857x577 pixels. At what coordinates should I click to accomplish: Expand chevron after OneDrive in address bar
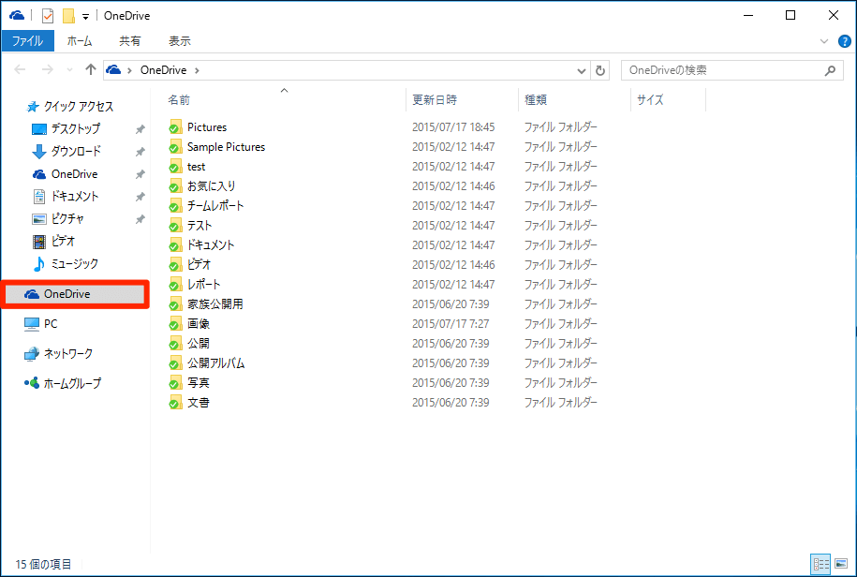click(x=197, y=70)
